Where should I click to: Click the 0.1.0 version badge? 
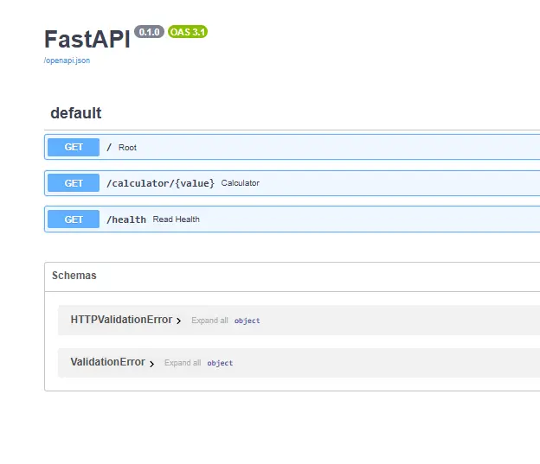tap(149, 32)
